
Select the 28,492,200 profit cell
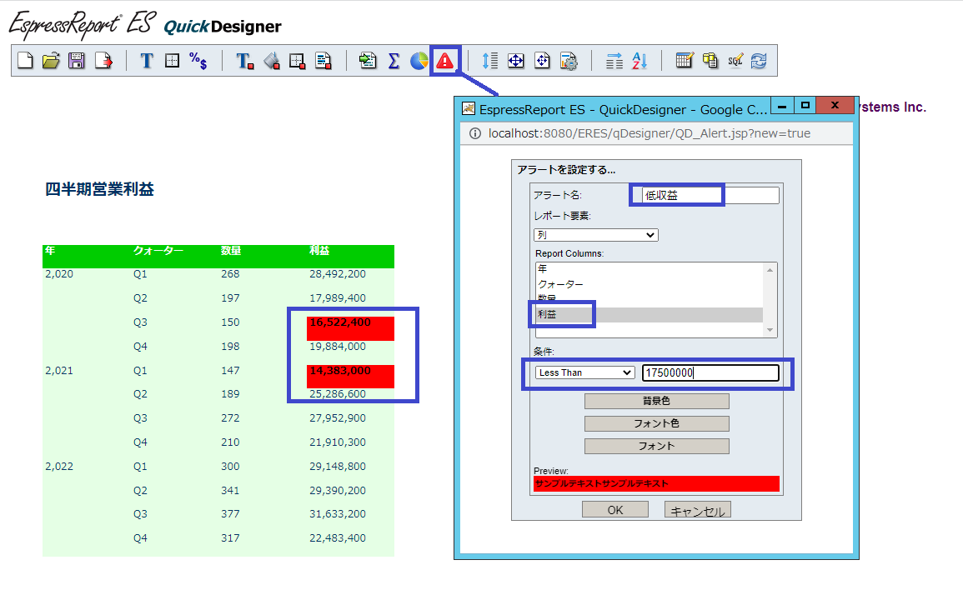(x=338, y=273)
